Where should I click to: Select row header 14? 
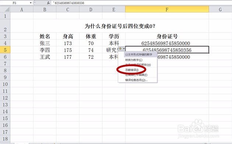[x=5, y=112]
